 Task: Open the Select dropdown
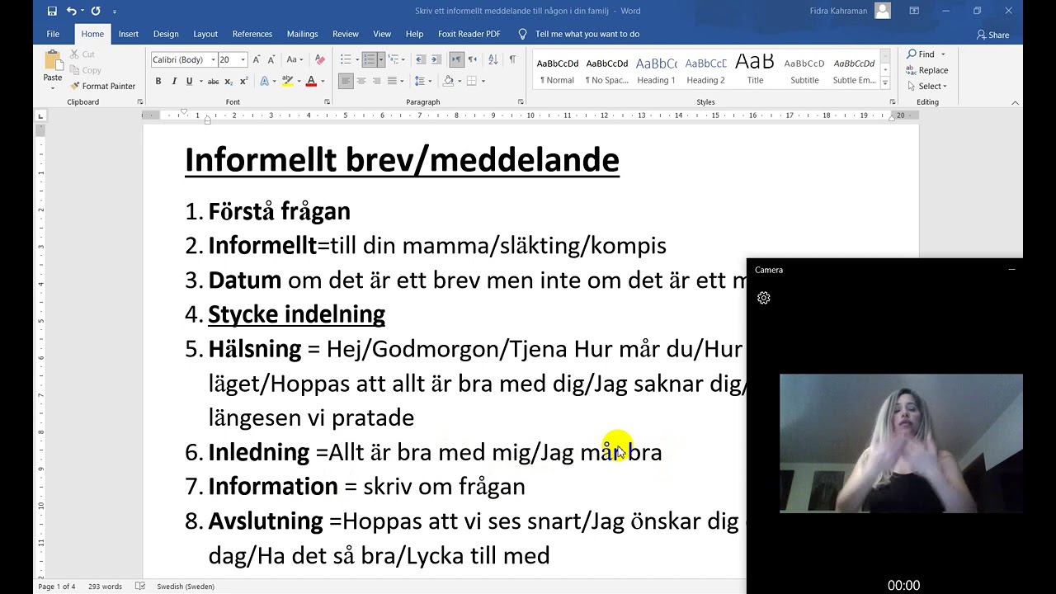click(x=932, y=86)
